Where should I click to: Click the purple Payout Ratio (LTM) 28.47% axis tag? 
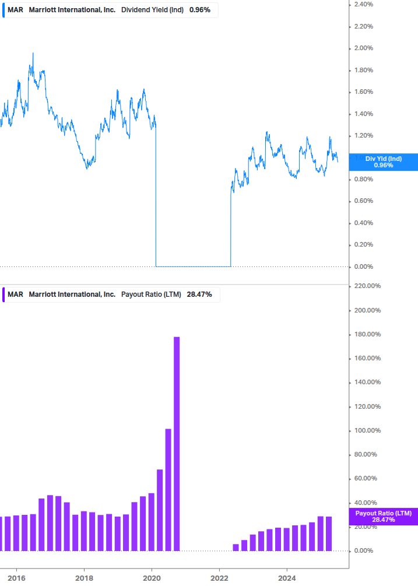(x=383, y=517)
